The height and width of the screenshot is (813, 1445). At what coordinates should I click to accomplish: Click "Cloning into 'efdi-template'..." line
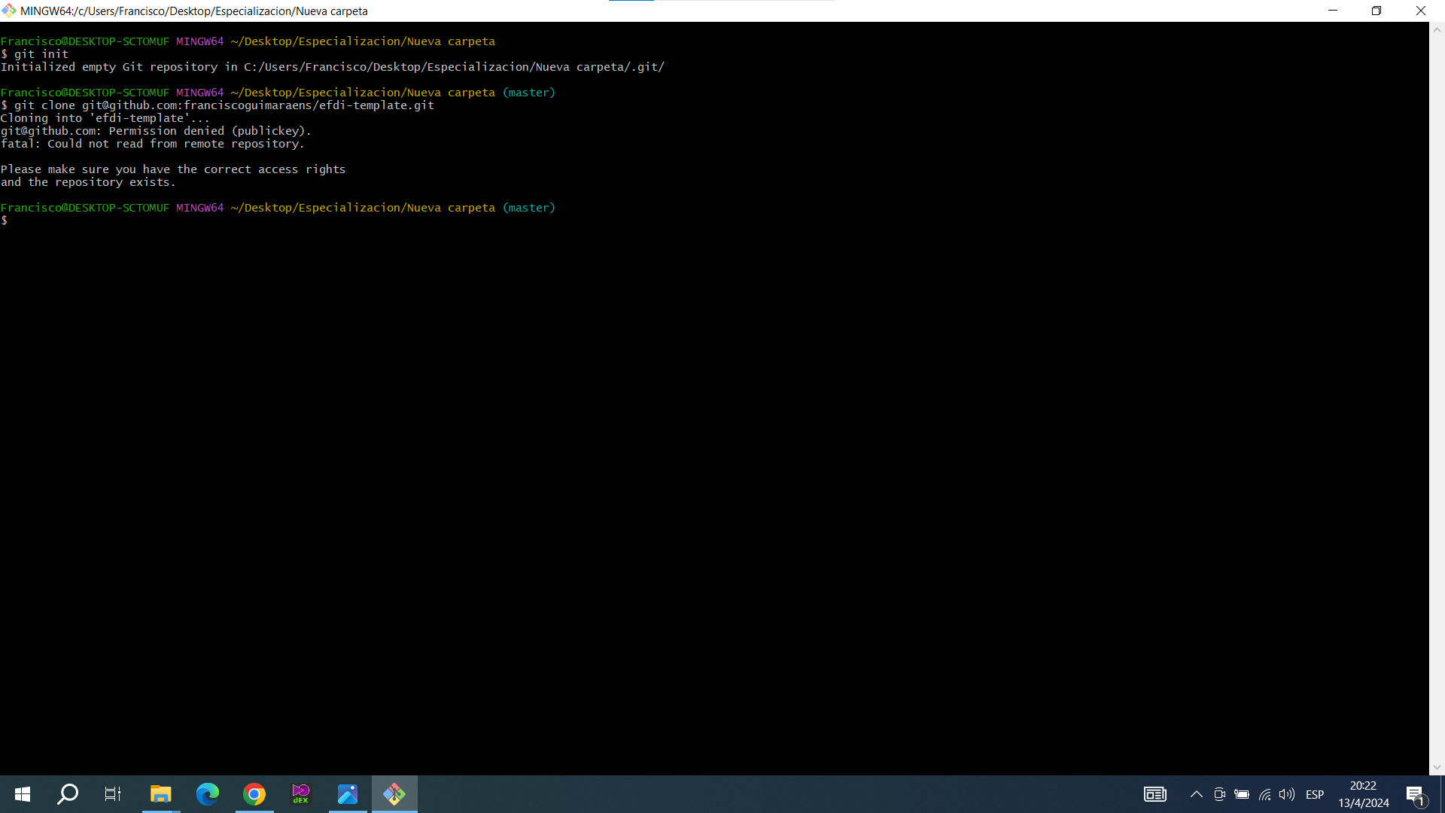pos(105,118)
